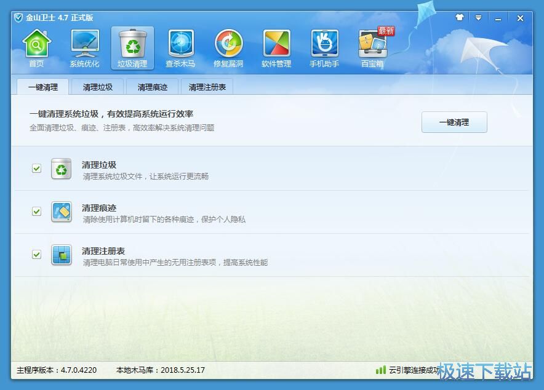Viewport: 544px width, 390px height.
Task: Open the 首页 home icon
Action: pos(36,48)
